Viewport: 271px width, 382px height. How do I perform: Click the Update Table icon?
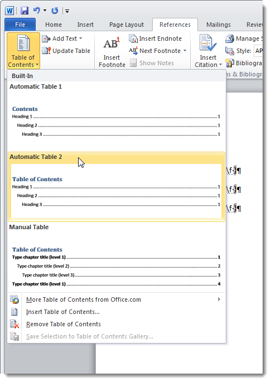click(x=46, y=51)
